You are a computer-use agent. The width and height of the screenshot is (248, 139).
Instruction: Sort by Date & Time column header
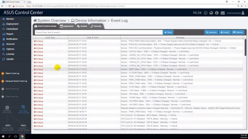94,38
